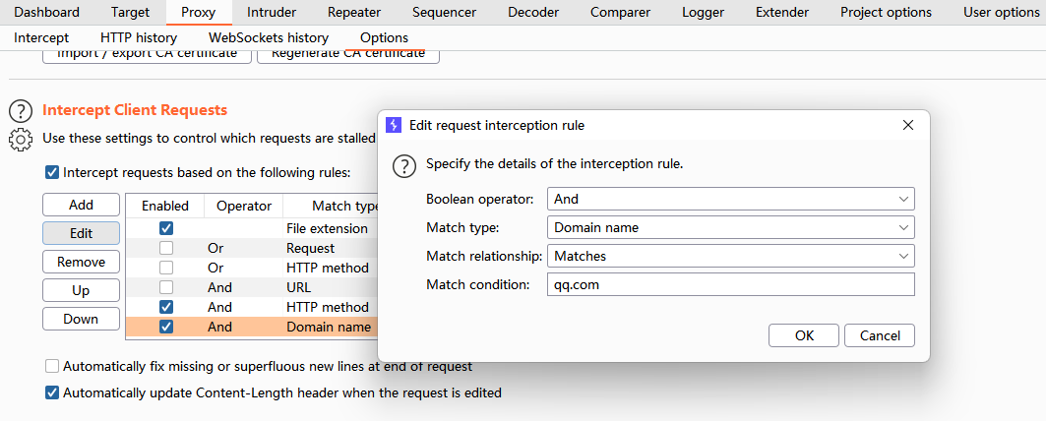Switch to the Decoder tab
The height and width of the screenshot is (421, 1046).
[533, 12]
